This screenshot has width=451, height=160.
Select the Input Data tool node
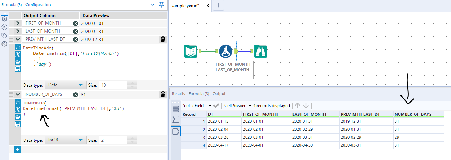click(191, 51)
